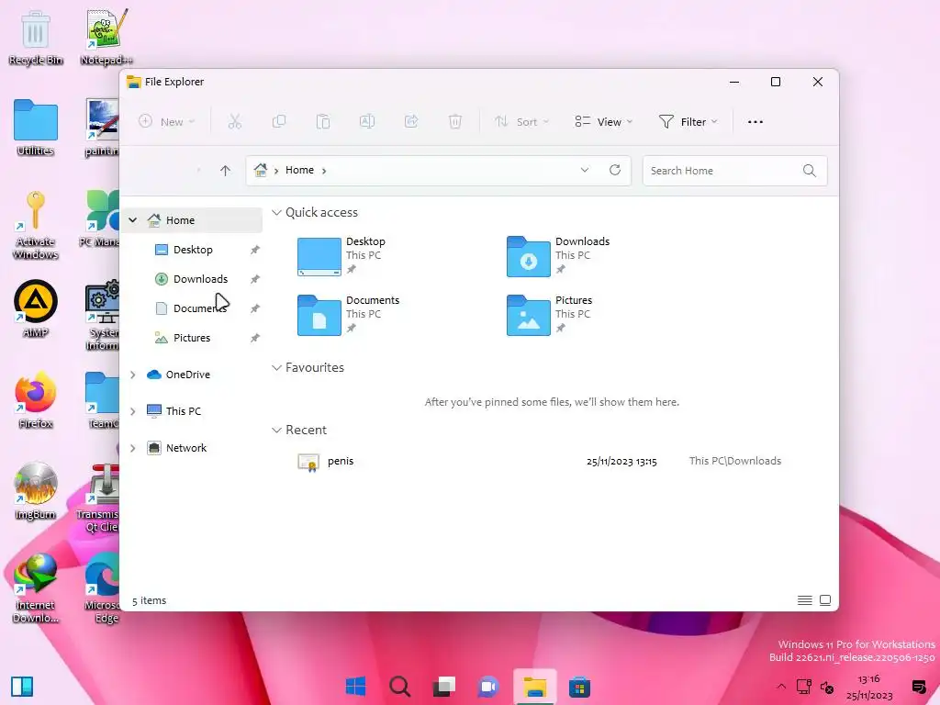Select Desktop folder in Quick access
Screen dimensions: 940x705
click(x=341, y=256)
